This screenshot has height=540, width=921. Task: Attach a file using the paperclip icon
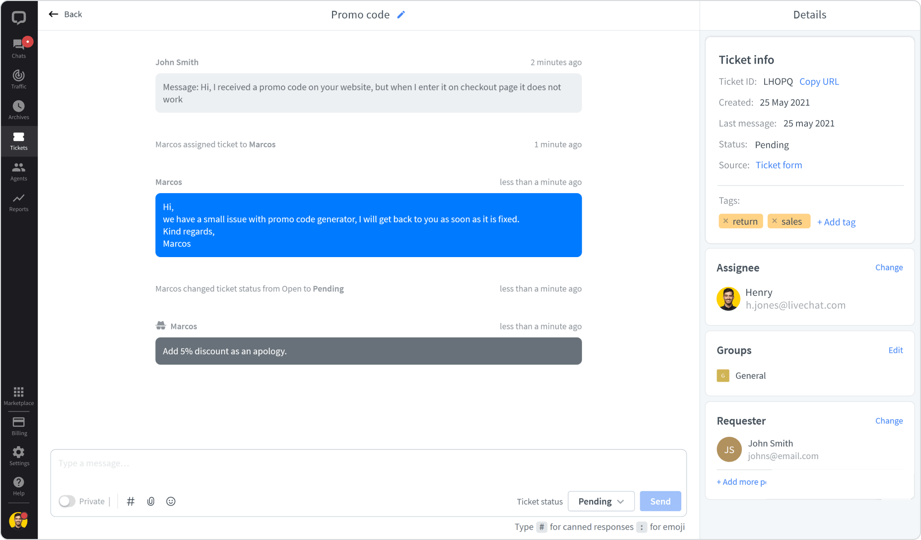tap(151, 501)
